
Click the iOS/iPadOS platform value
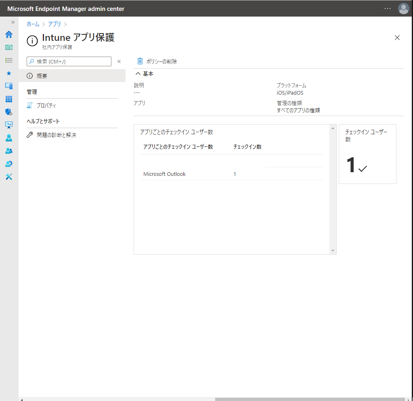290,93
